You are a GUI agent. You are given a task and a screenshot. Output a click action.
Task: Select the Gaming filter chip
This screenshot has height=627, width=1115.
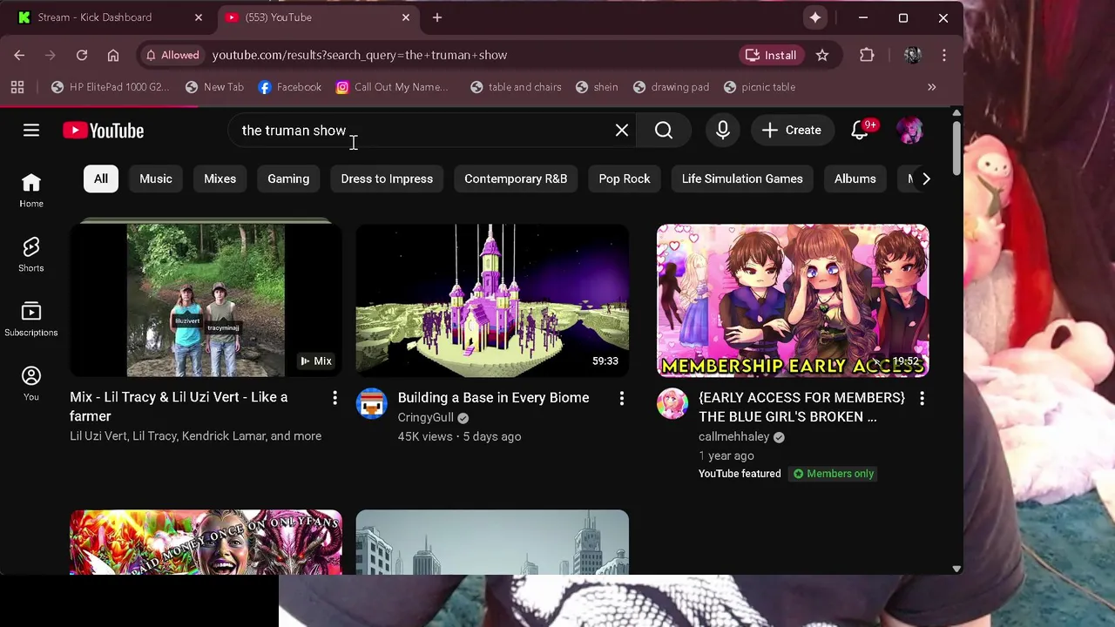[288, 179]
